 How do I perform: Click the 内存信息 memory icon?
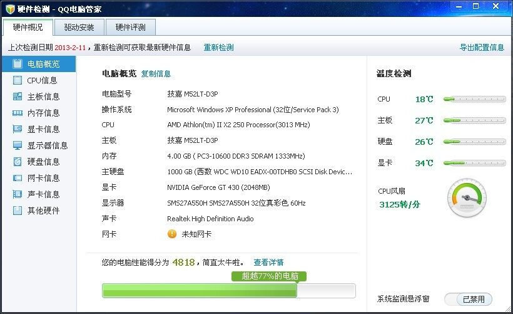click(18, 113)
